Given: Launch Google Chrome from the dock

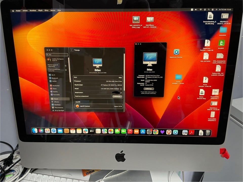Looking at the screenshot, I should [156, 132].
